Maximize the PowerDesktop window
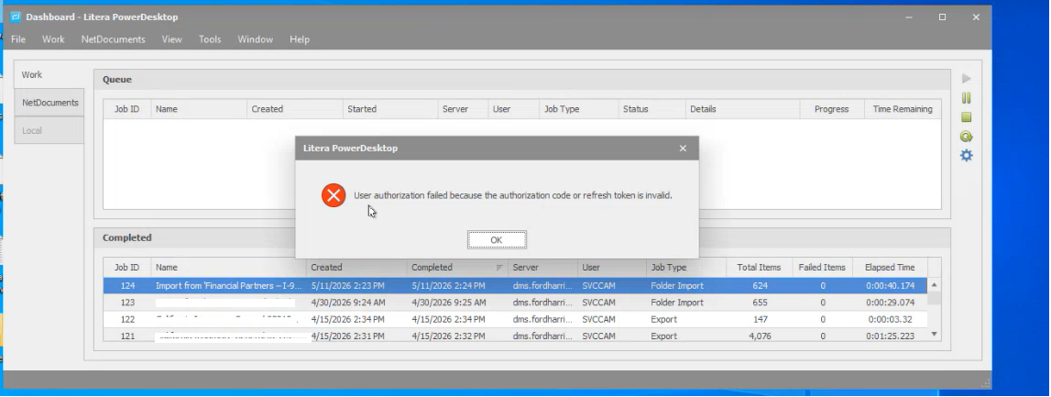Screen dimensions: 1051x397 (x=942, y=17)
